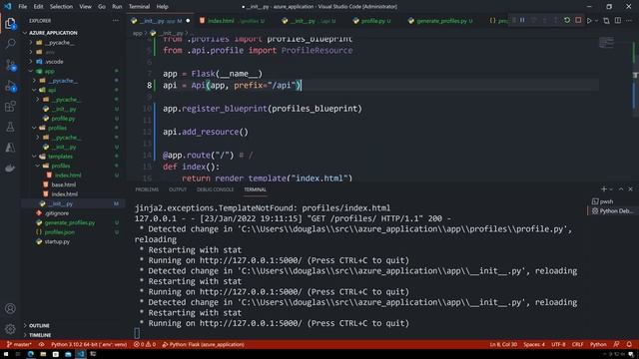Viewport: 639px width, 359px height.
Task: Open the Help menu
Action: (162, 7)
